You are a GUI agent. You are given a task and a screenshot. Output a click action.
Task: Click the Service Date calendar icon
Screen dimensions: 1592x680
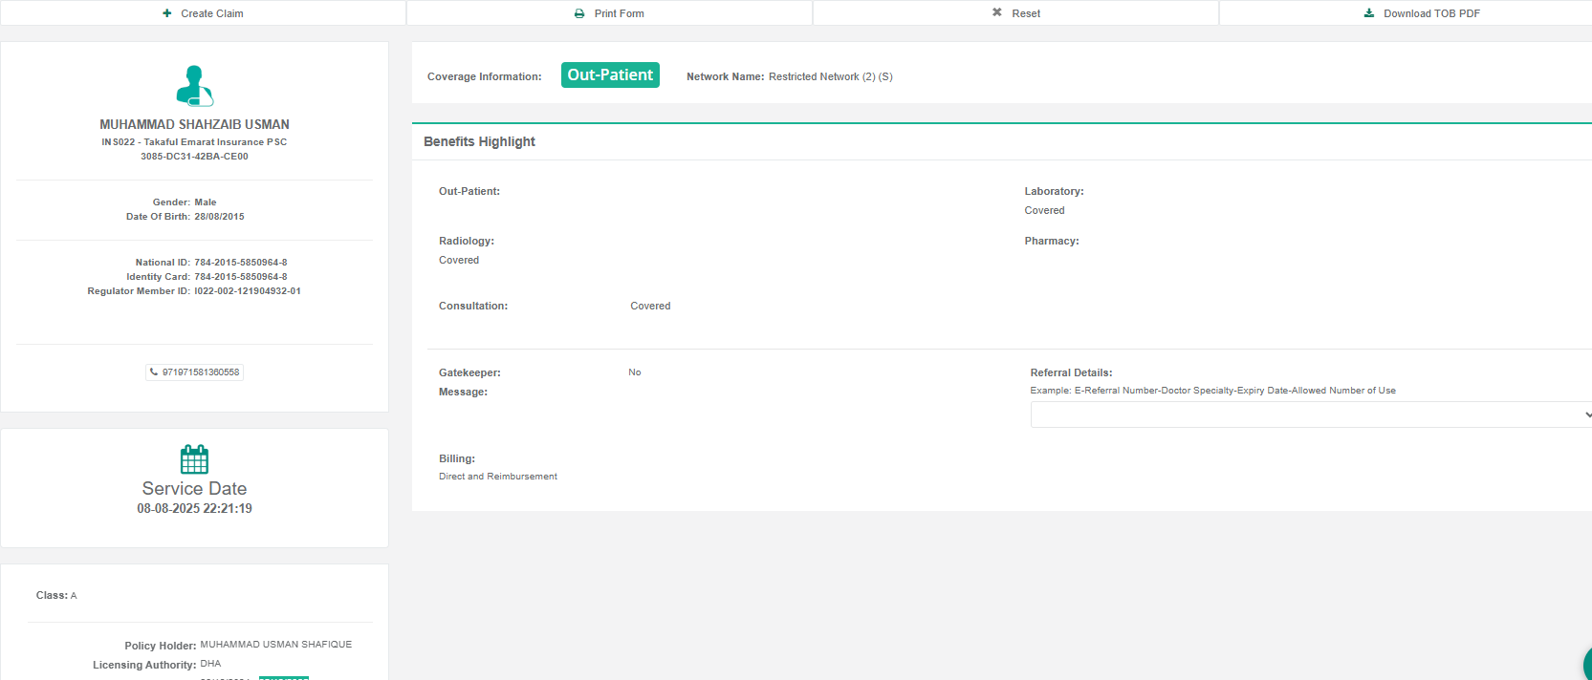[194, 459]
